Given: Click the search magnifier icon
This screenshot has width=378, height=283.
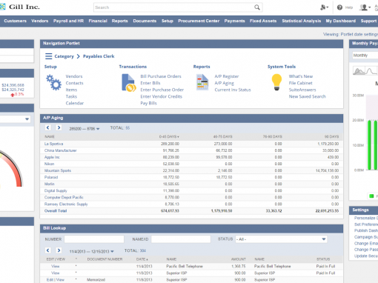Looking at the screenshot, I should [257, 7].
